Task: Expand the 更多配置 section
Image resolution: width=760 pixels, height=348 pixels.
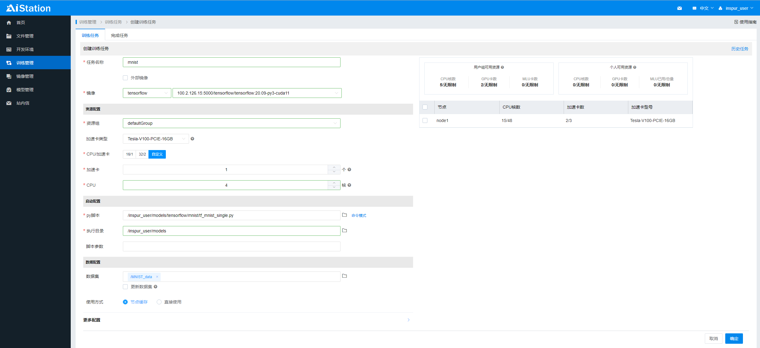Action: point(408,320)
